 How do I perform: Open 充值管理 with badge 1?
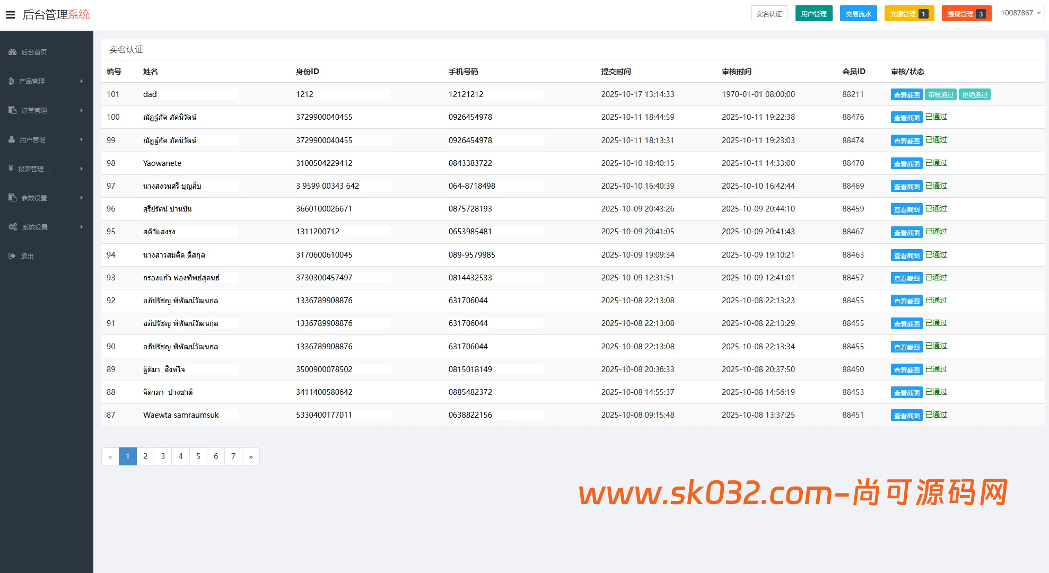(908, 14)
